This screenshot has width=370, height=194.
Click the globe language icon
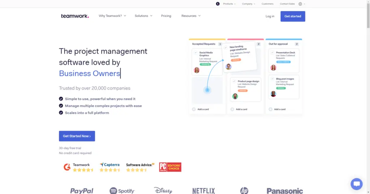tap(300, 4)
